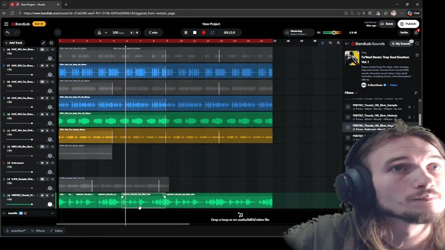The image size is (445, 250).
Task: Click the track header view options icon
Action: [x=51, y=43]
